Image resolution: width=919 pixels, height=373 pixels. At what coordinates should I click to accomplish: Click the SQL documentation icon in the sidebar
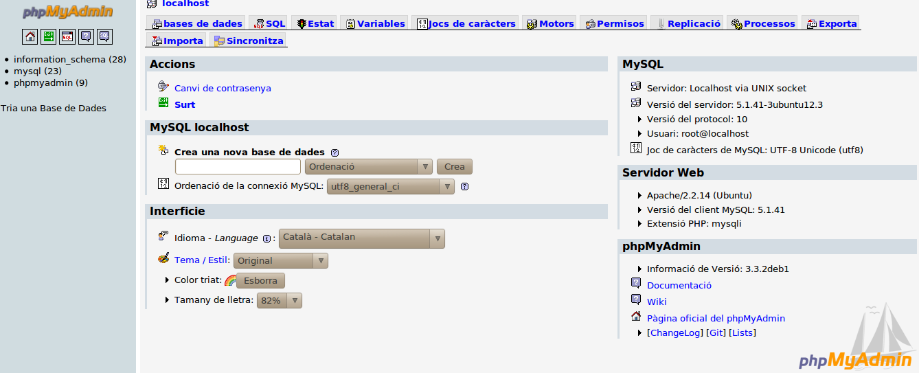[x=104, y=36]
